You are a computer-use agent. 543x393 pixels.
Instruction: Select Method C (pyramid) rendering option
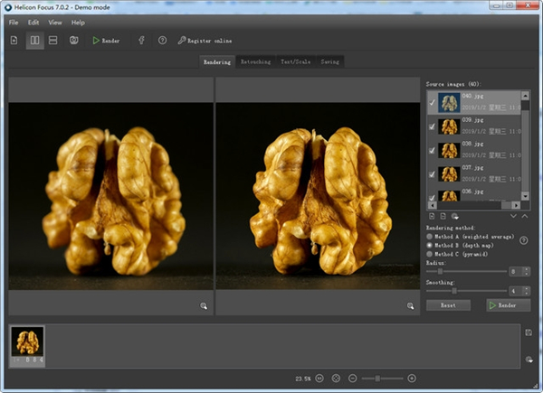click(x=429, y=255)
